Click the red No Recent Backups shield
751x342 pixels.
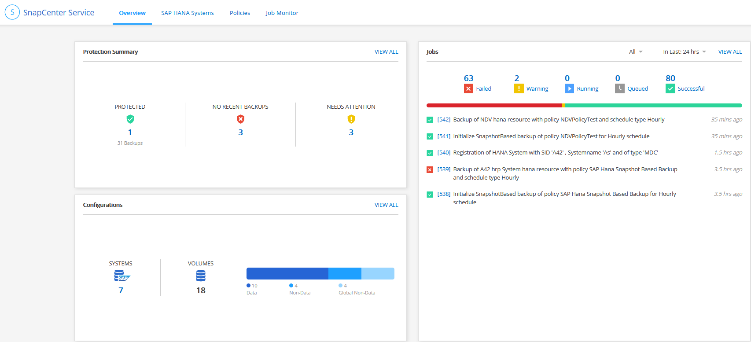[240, 119]
